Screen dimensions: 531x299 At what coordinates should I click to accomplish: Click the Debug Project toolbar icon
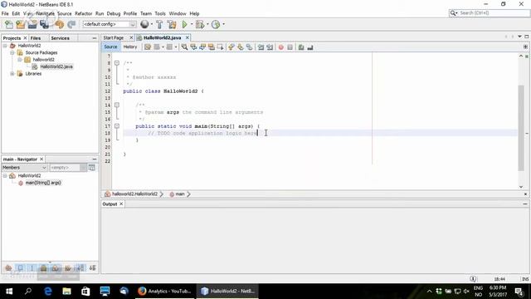(200, 24)
